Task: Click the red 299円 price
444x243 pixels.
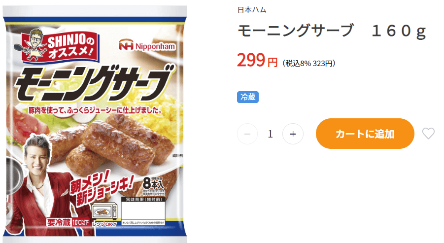Action: [257, 61]
